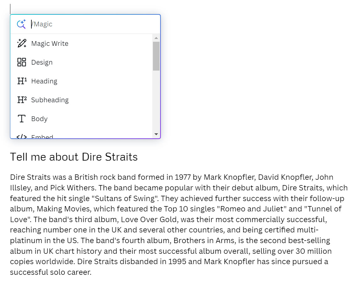Click the code brackets icon beside Embed
358x282 pixels.
[x=22, y=136]
